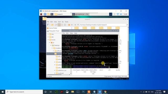This screenshot has width=168, height=94.
Task: Click the back arrow in file manager
Action: click(x=72, y=25)
